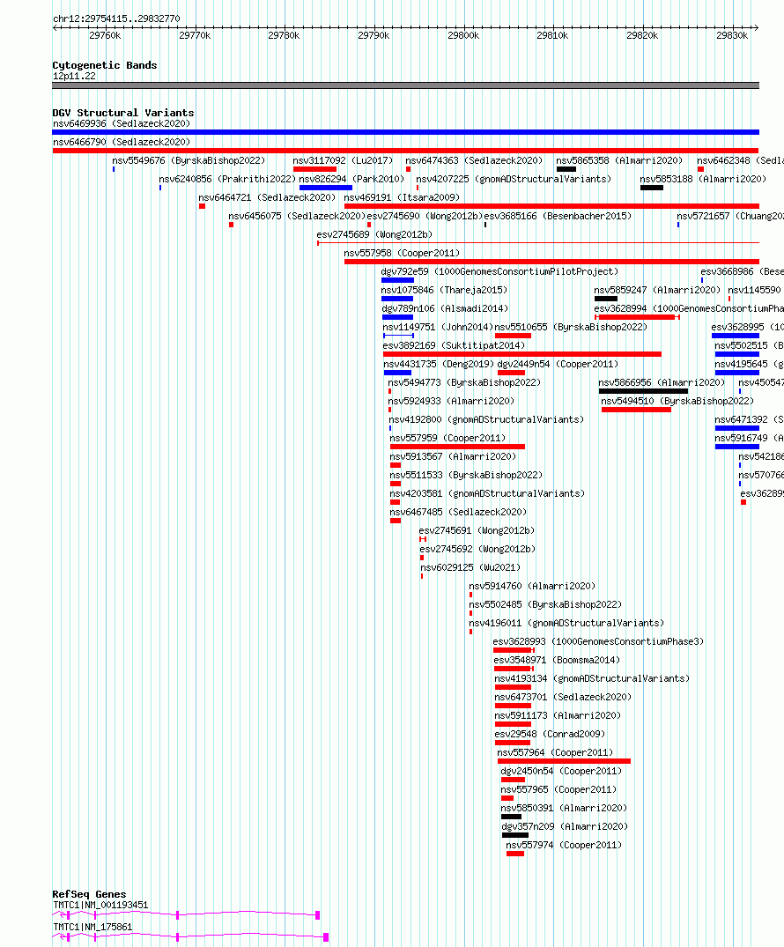Viewport: 784px width, 947px height.
Task: Open nsv5866956 (Almarri2020) variant
Action: click(x=662, y=383)
